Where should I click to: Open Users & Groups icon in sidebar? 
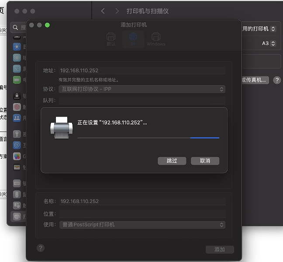(x=17, y=118)
